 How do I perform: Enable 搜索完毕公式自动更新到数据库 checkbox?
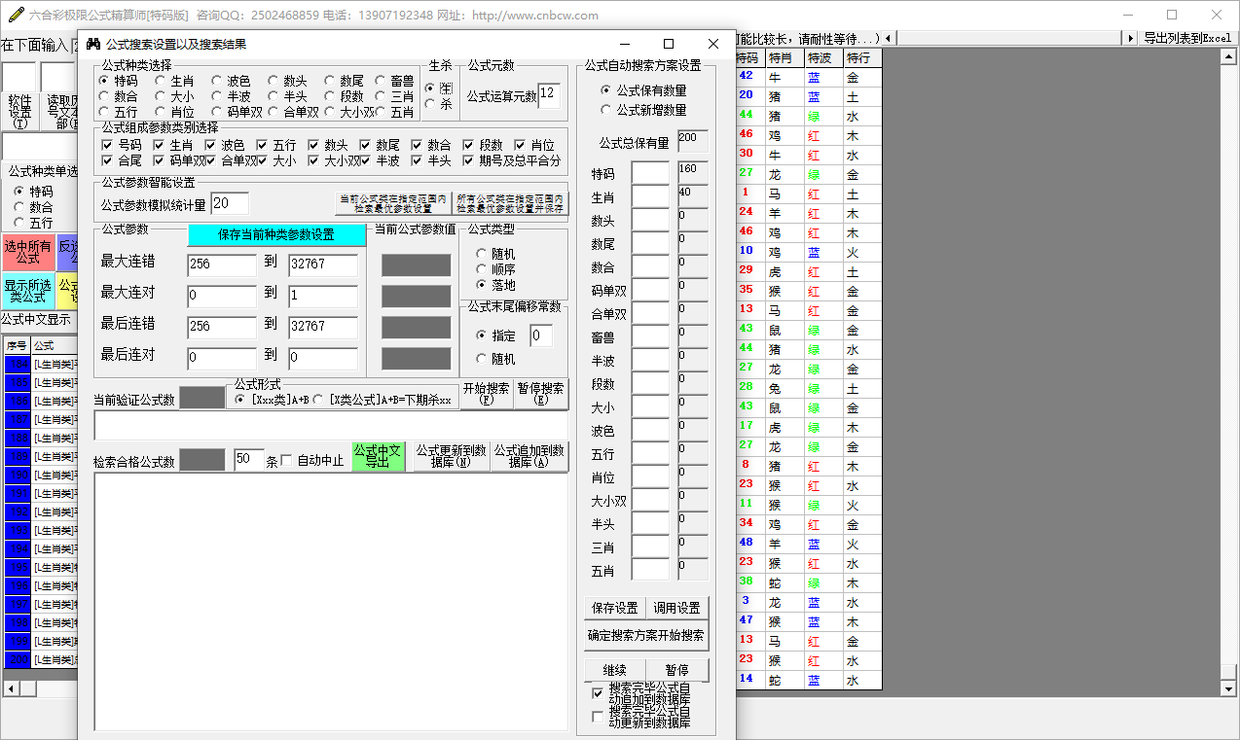click(598, 717)
